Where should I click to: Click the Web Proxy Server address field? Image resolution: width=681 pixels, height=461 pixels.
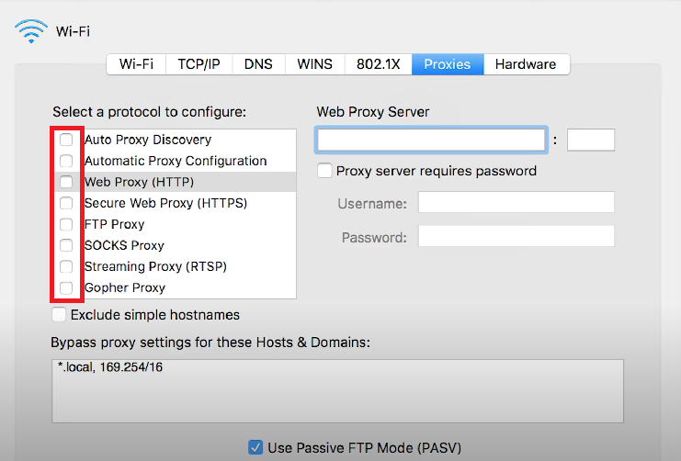click(431, 140)
